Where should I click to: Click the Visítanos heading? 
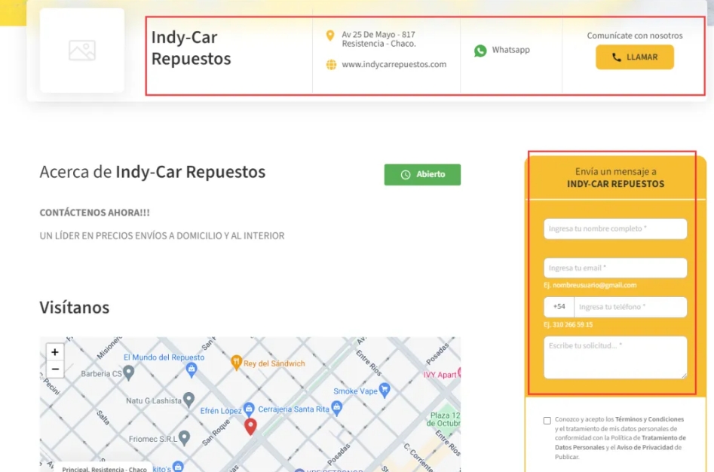pyautogui.click(x=74, y=308)
